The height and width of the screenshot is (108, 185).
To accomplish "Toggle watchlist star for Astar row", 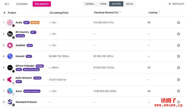I will 179,91.
